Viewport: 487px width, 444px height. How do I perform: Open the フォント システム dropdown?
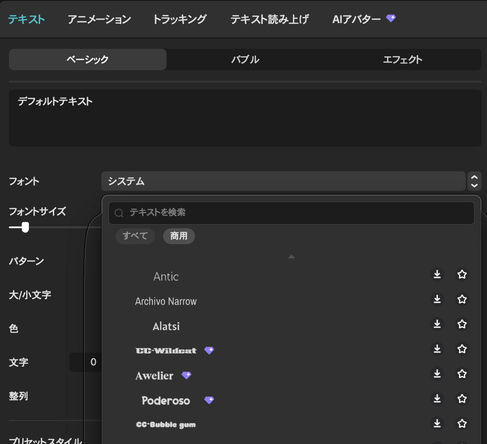pos(283,181)
